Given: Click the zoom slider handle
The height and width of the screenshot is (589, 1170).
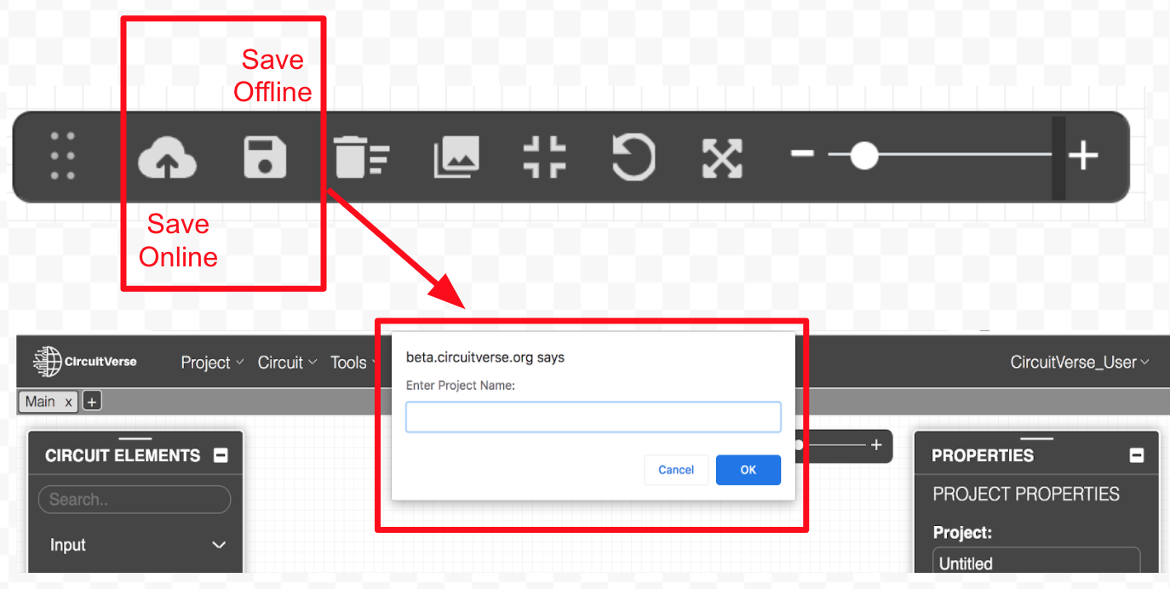Looking at the screenshot, I should click(864, 156).
